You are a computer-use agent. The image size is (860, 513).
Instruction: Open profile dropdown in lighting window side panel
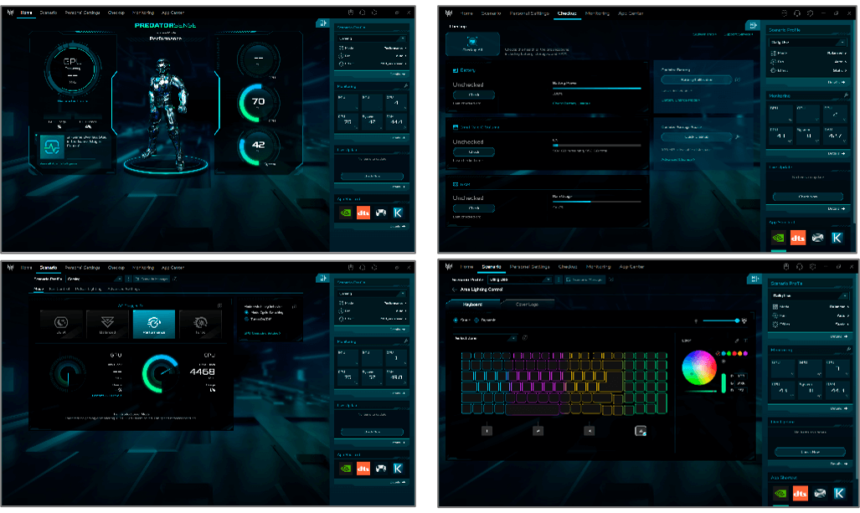click(x=810, y=295)
